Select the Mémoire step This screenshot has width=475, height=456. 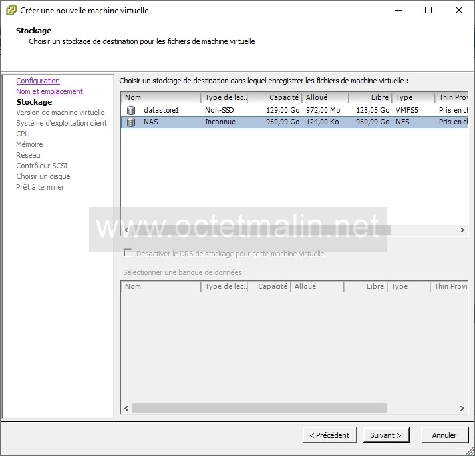coord(29,144)
